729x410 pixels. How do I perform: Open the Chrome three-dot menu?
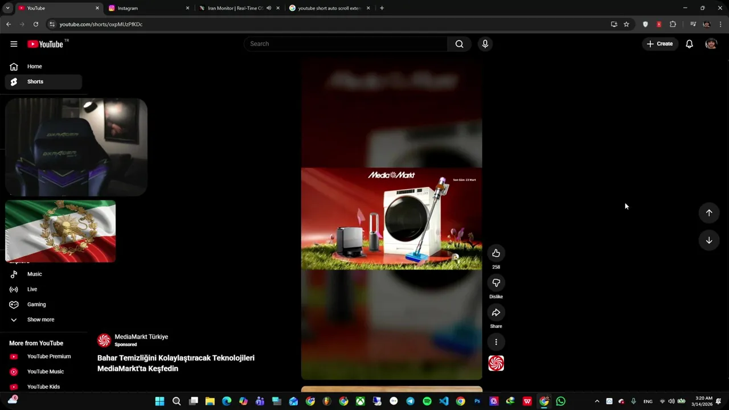pyautogui.click(x=720, y=24)
